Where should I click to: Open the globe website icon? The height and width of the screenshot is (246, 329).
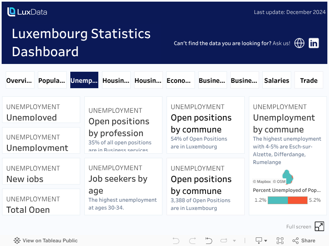pos(299,43)
